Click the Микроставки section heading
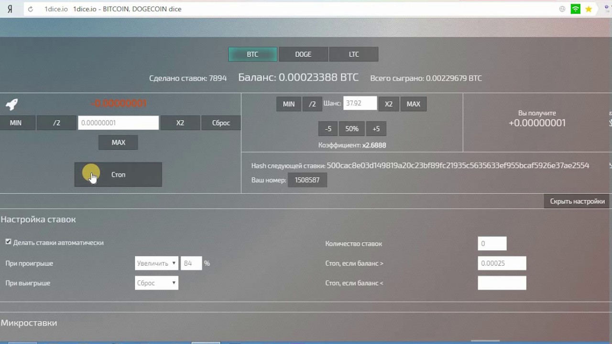The image size is (612, 344). [x=29, y=323]
